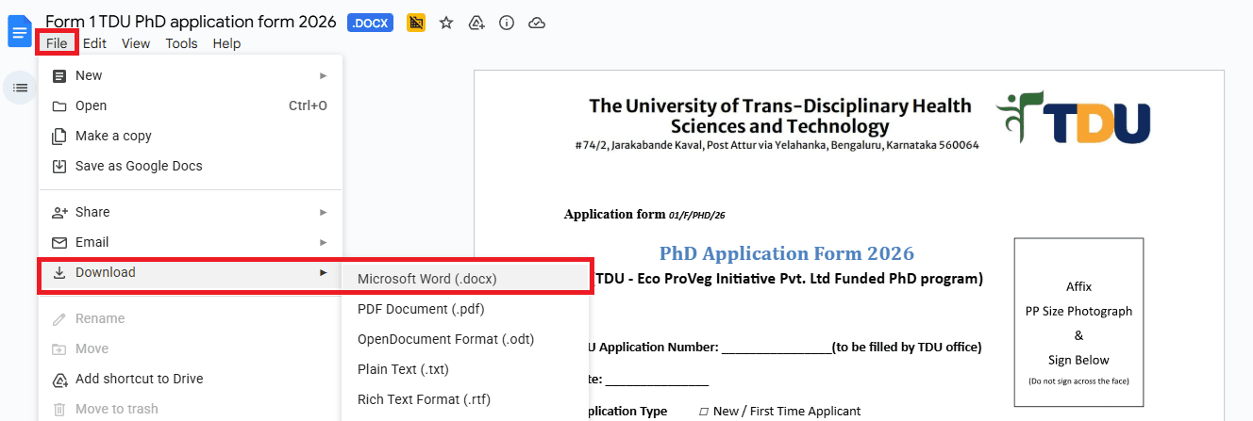
Task: Select Add shortcut to Drive
Action: 191,379
